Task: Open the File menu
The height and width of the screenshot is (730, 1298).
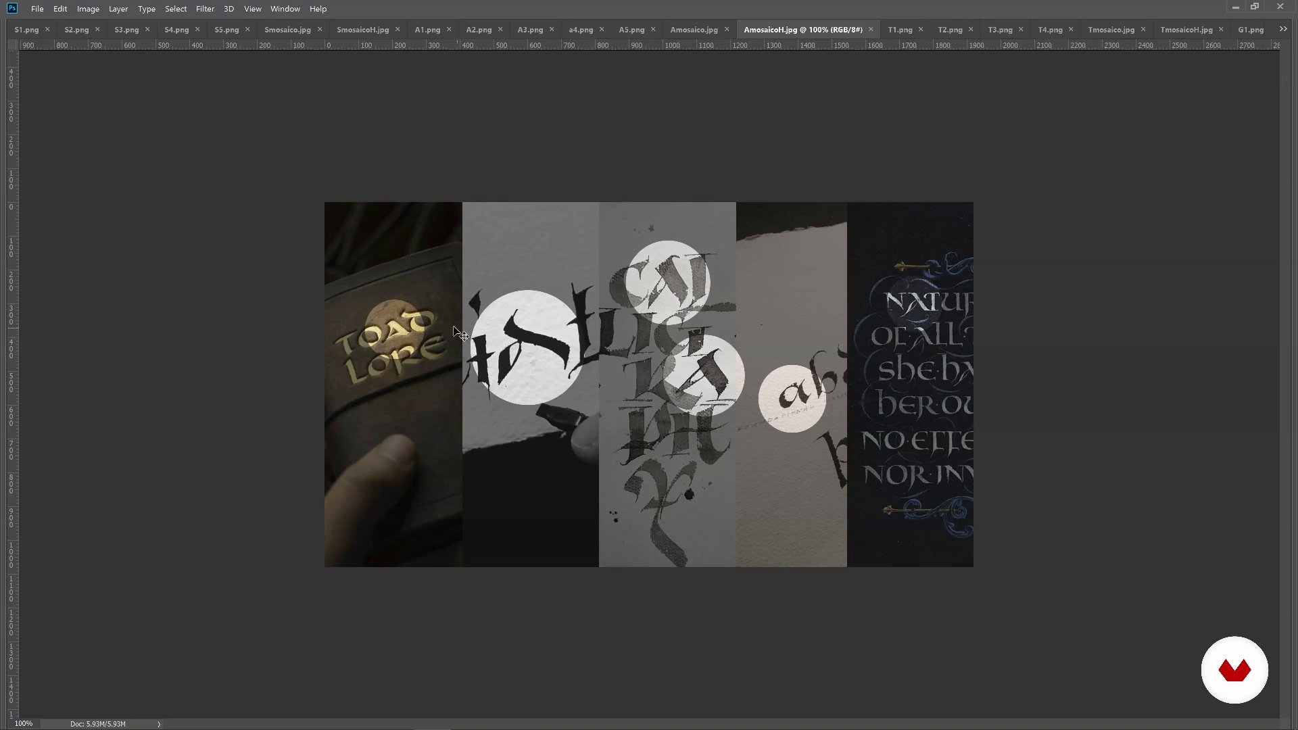Action: pos(37,9)
